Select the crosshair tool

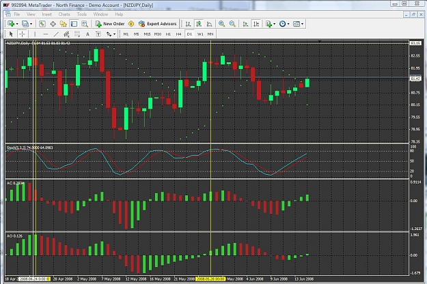(x=22, y=34)
